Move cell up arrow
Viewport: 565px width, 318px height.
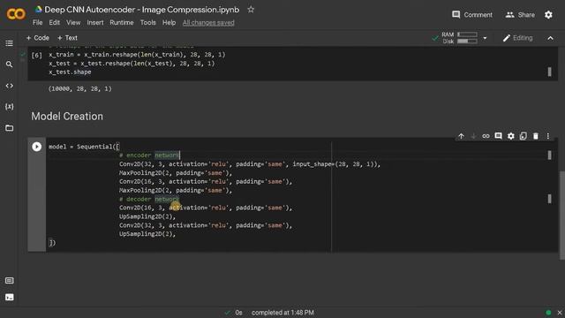(461, 136)
